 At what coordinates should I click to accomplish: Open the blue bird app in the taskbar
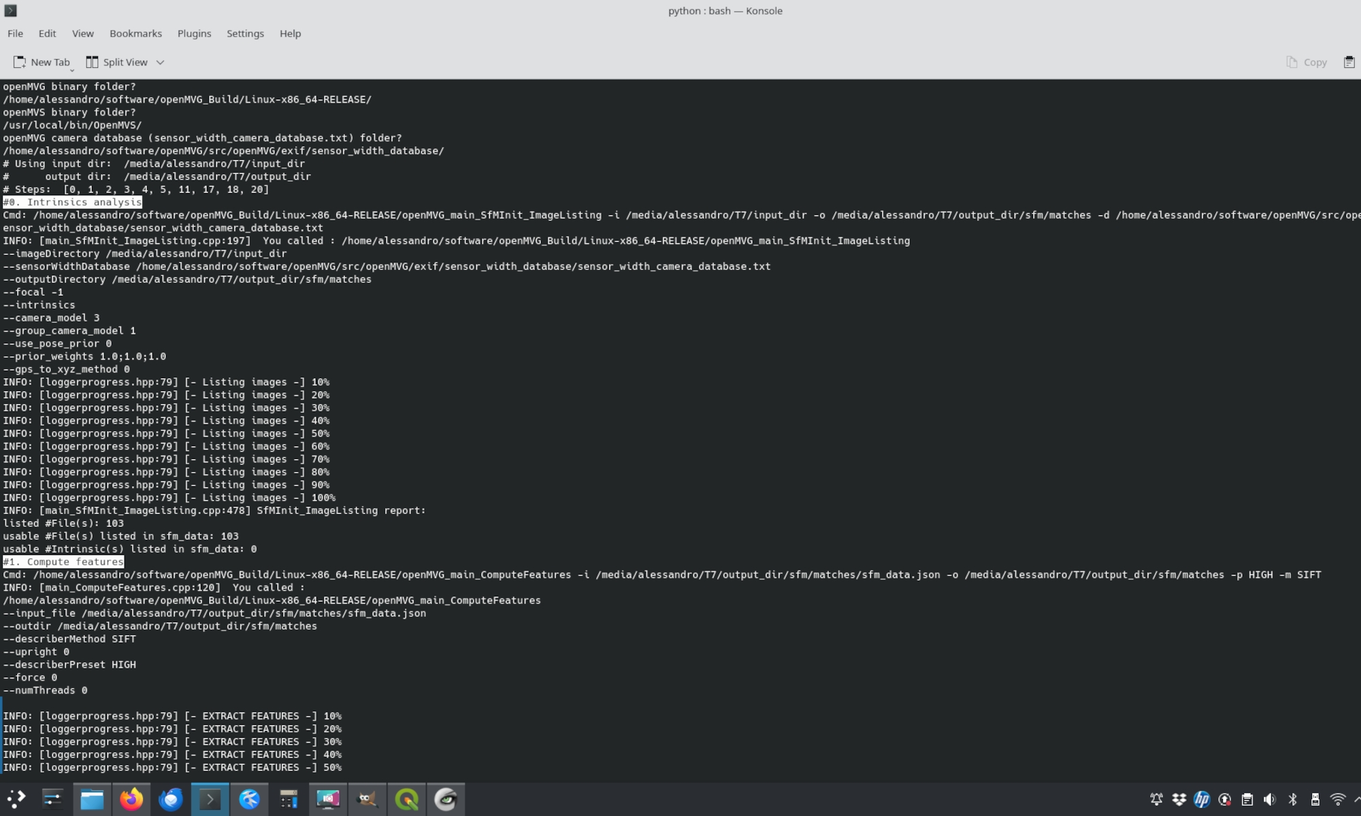249,799
